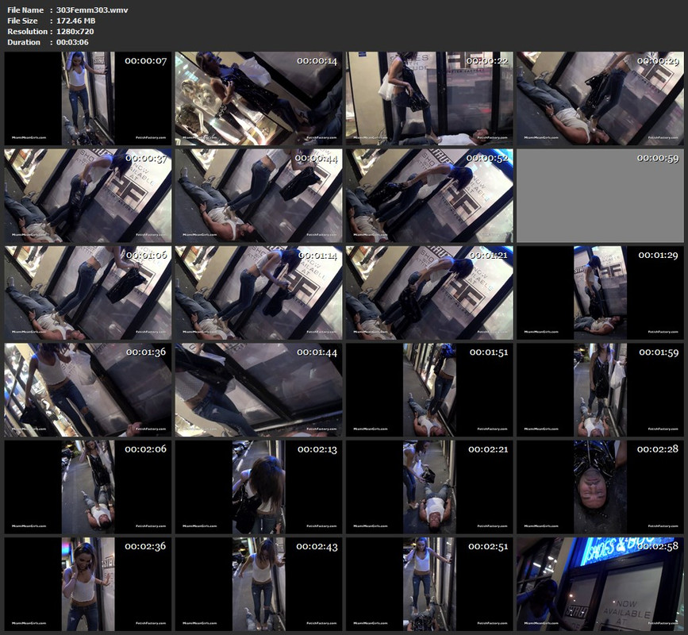688x635 pixels.
Task: Click the duration value 00:03:06
Action: [72, 43]
